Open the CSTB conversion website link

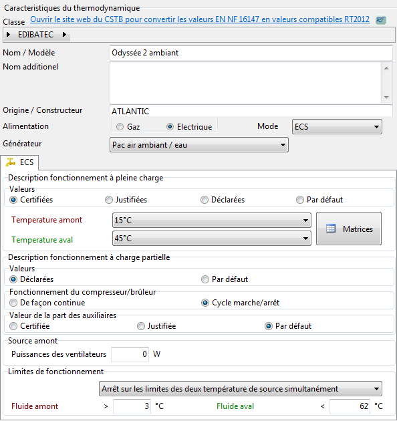pos(200,19)
